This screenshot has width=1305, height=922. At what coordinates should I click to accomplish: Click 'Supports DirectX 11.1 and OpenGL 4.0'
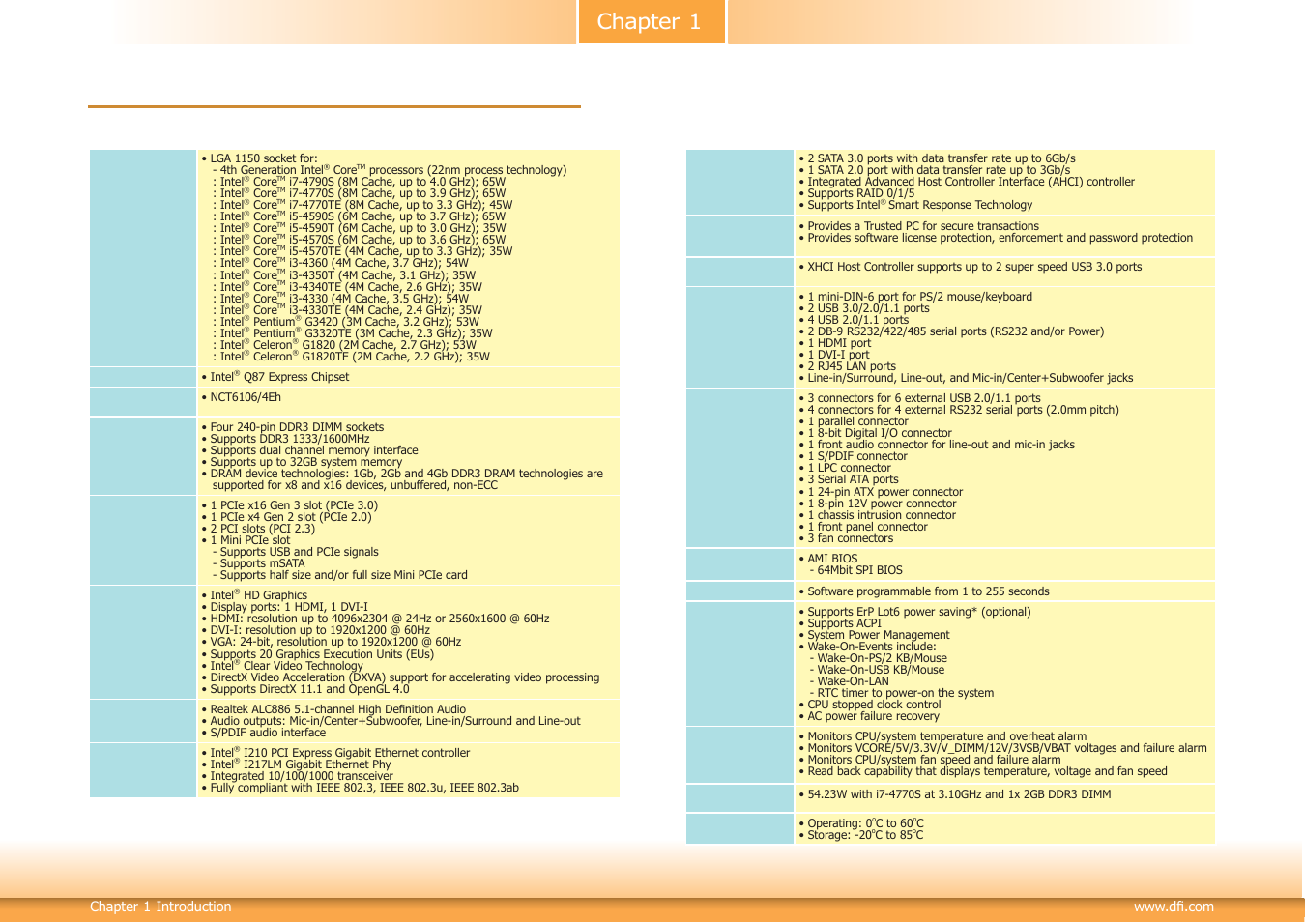tap(305, 689)
